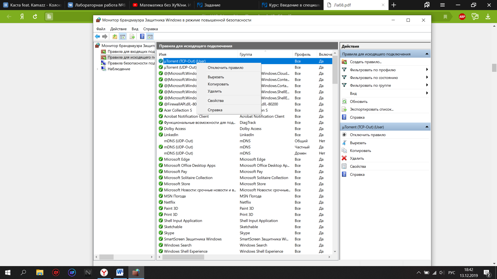The width and height of the screenshot is (497, 279).
Task: Sort rules by Профиль column header
Action: [x=305, y=54]
